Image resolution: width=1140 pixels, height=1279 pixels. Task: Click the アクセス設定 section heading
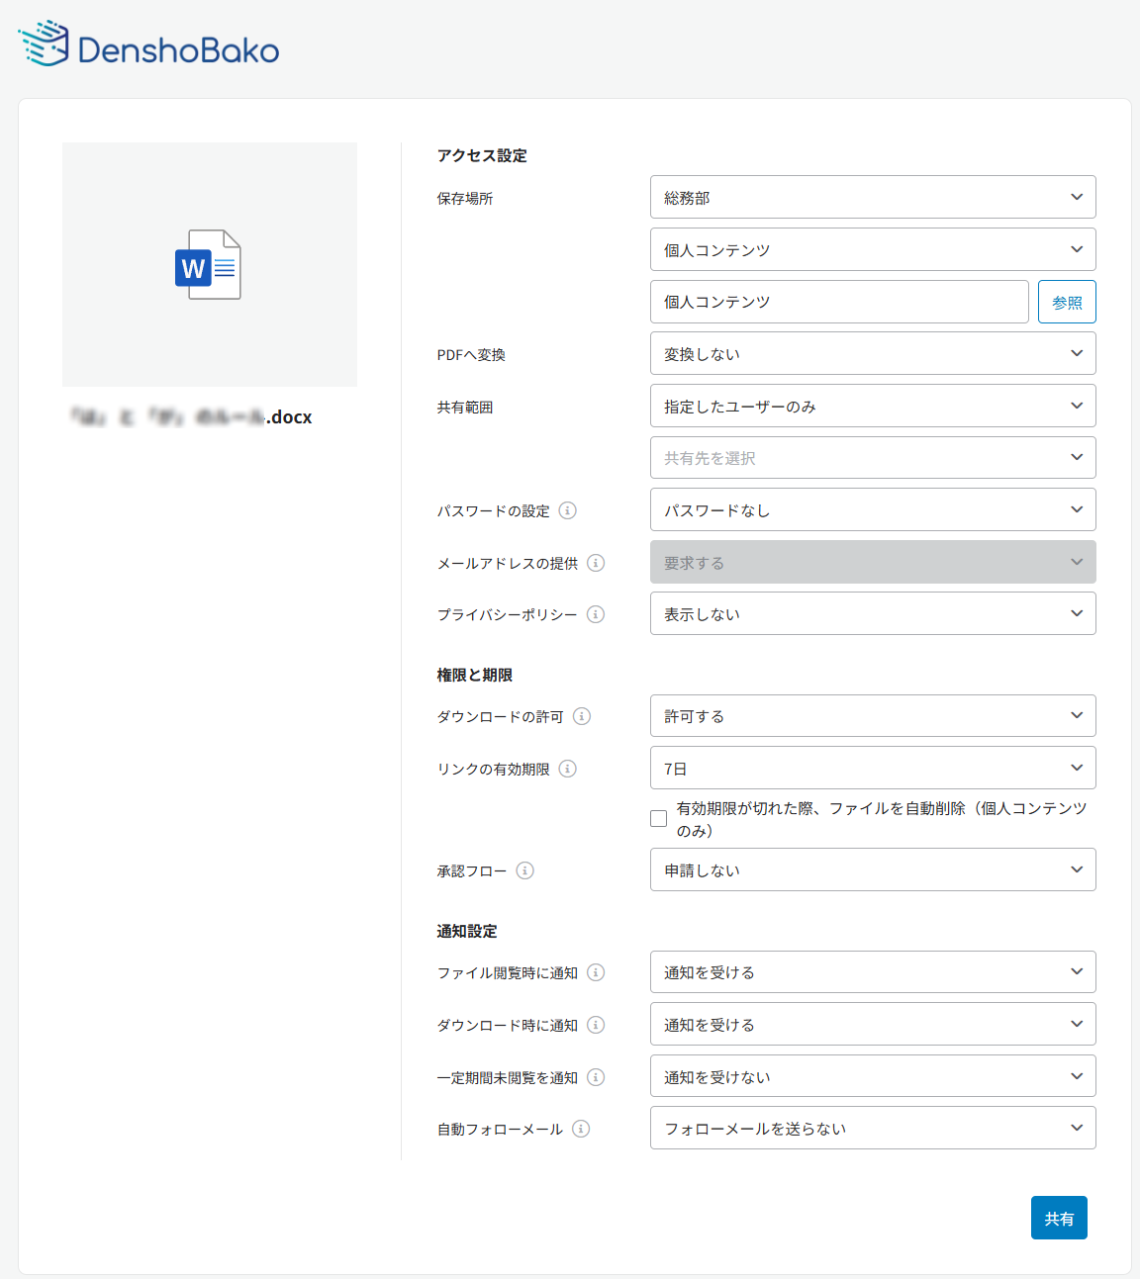click(482, 155)
